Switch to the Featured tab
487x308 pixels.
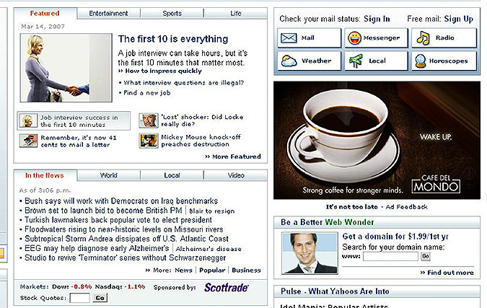click(45, 14)
